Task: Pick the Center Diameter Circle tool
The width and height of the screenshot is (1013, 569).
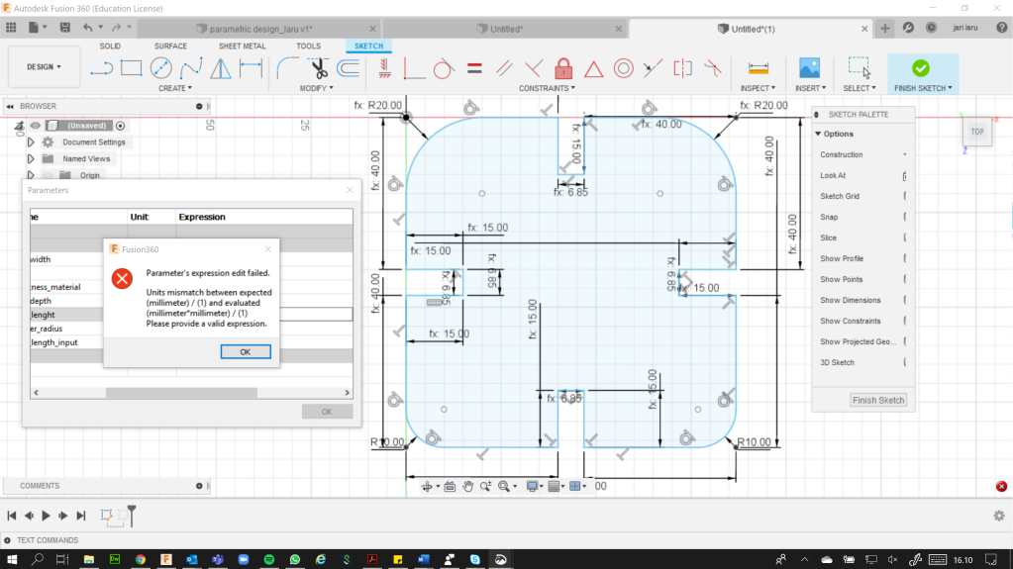Action: point(160,68)
